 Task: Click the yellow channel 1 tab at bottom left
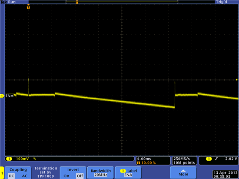pos(2,173)
